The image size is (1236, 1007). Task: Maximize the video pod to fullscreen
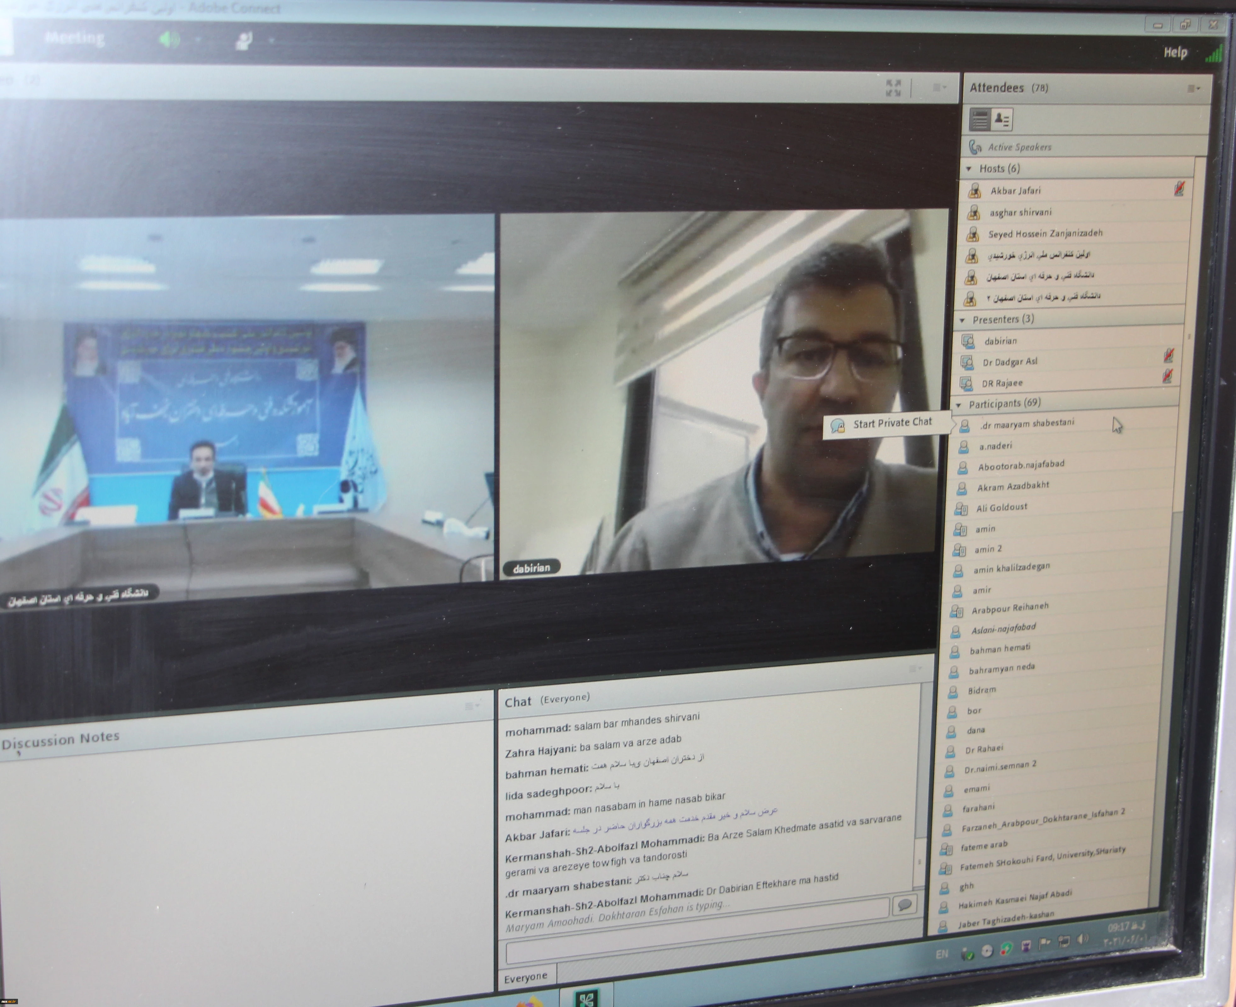[x=893, y=88]
